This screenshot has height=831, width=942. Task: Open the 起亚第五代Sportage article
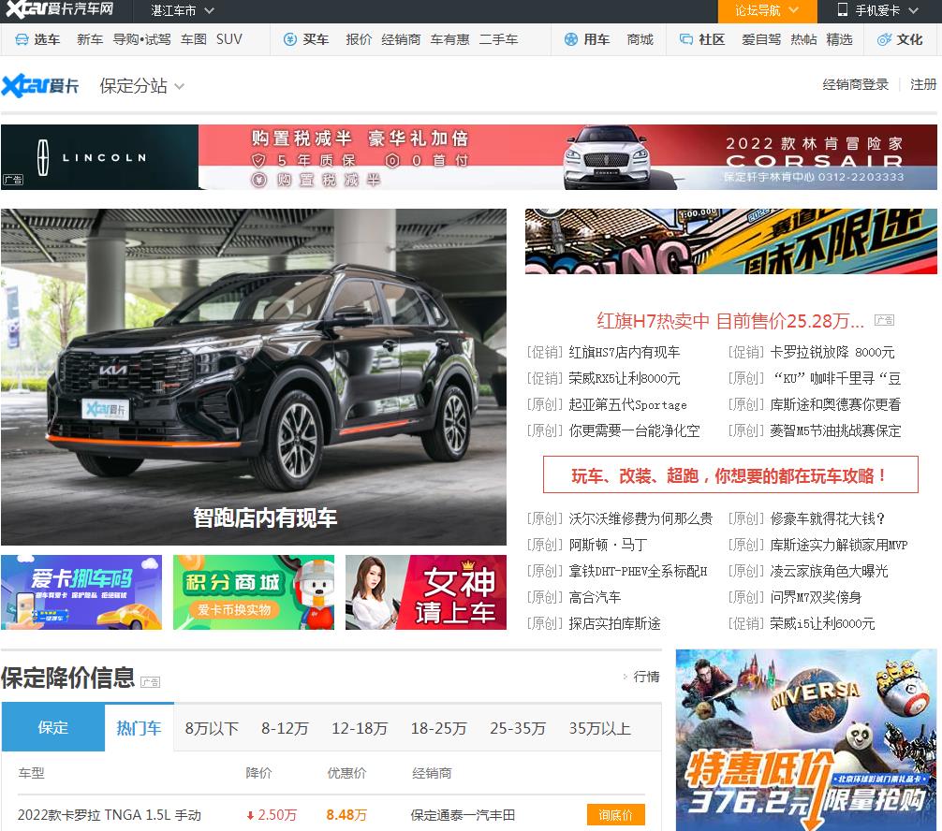[x=627, y=404]
